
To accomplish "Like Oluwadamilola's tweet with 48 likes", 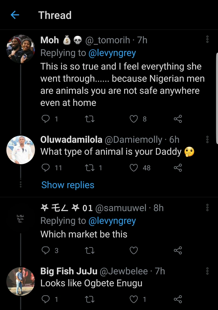I will point(134,168).
